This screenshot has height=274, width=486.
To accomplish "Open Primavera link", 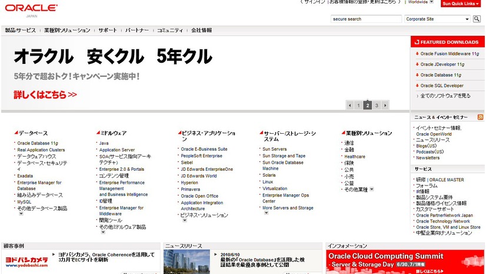I will coord(190,189).
